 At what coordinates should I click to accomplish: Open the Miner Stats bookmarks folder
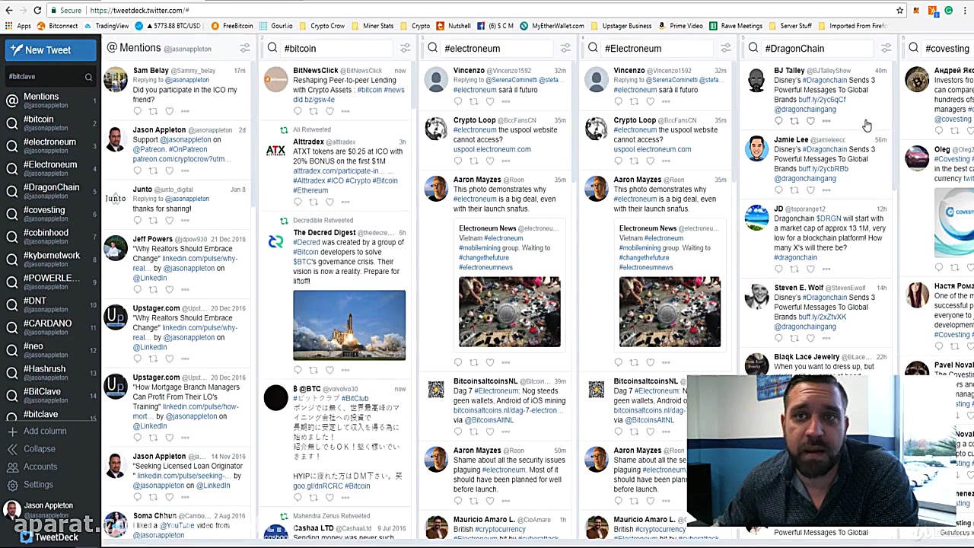click(x=373, y=26)
